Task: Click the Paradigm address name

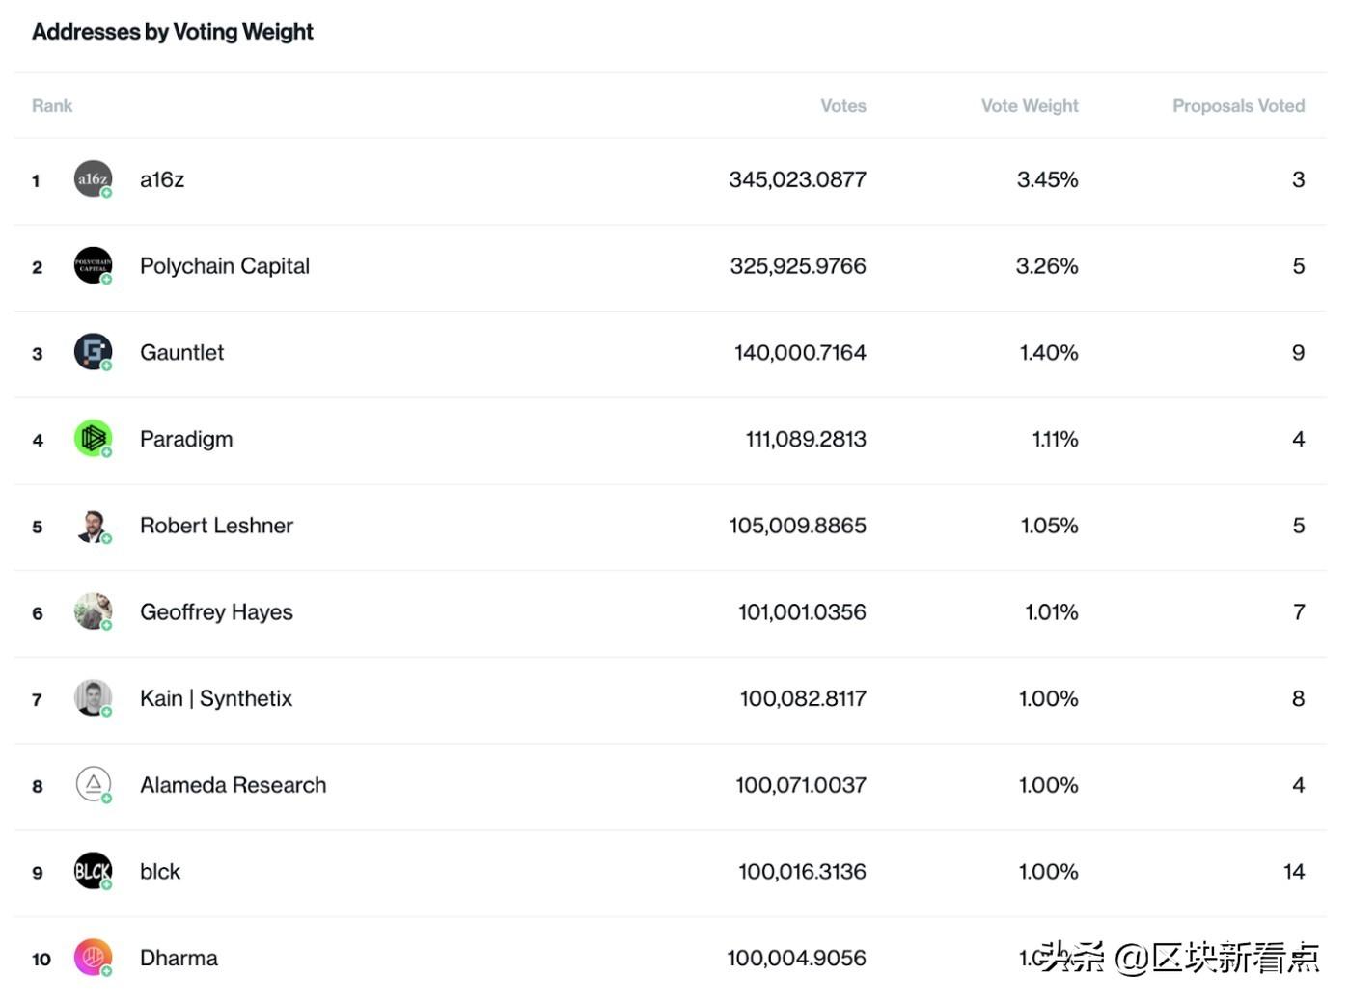Action: coord(186,440)
